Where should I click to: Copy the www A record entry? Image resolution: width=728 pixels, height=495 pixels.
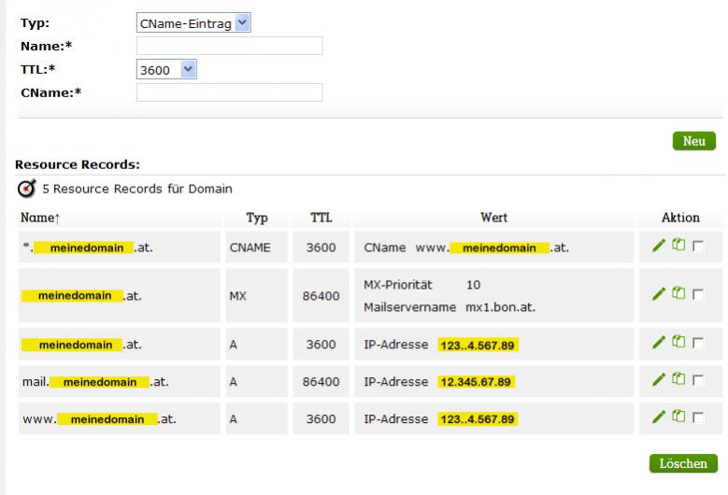tap(678, 416)
